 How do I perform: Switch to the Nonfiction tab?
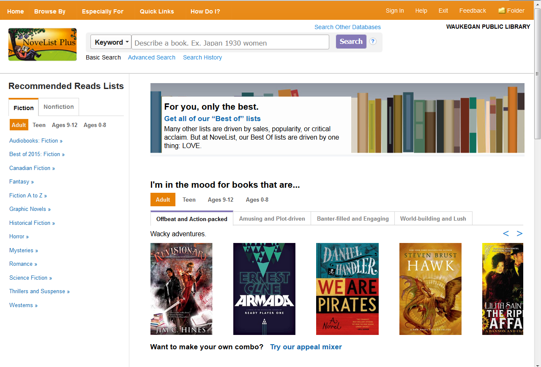coord(59,107)
